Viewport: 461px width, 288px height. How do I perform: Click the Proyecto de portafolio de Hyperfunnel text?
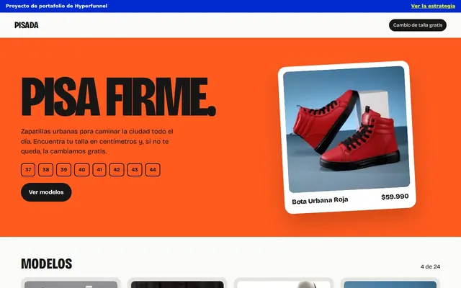point(56,6)
